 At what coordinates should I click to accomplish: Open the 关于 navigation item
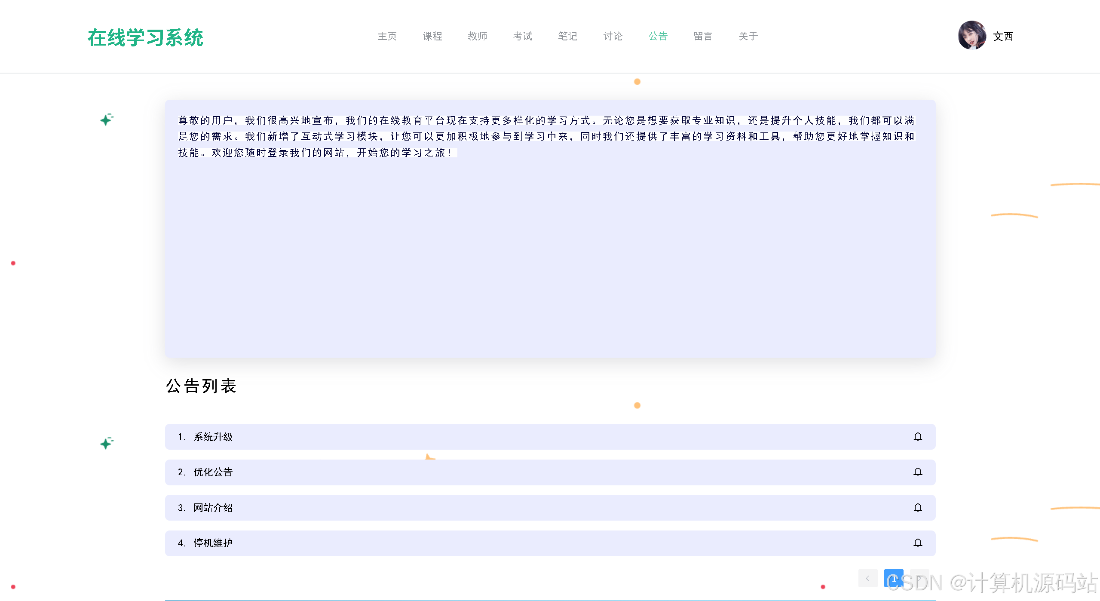(748, 36)
